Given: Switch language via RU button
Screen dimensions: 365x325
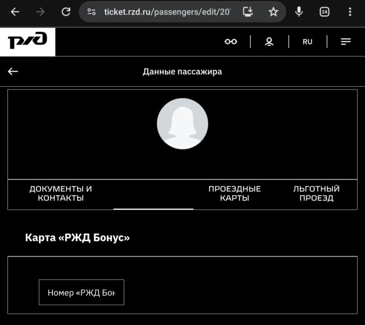Looking at the screenshot, I should coord(307,42).
